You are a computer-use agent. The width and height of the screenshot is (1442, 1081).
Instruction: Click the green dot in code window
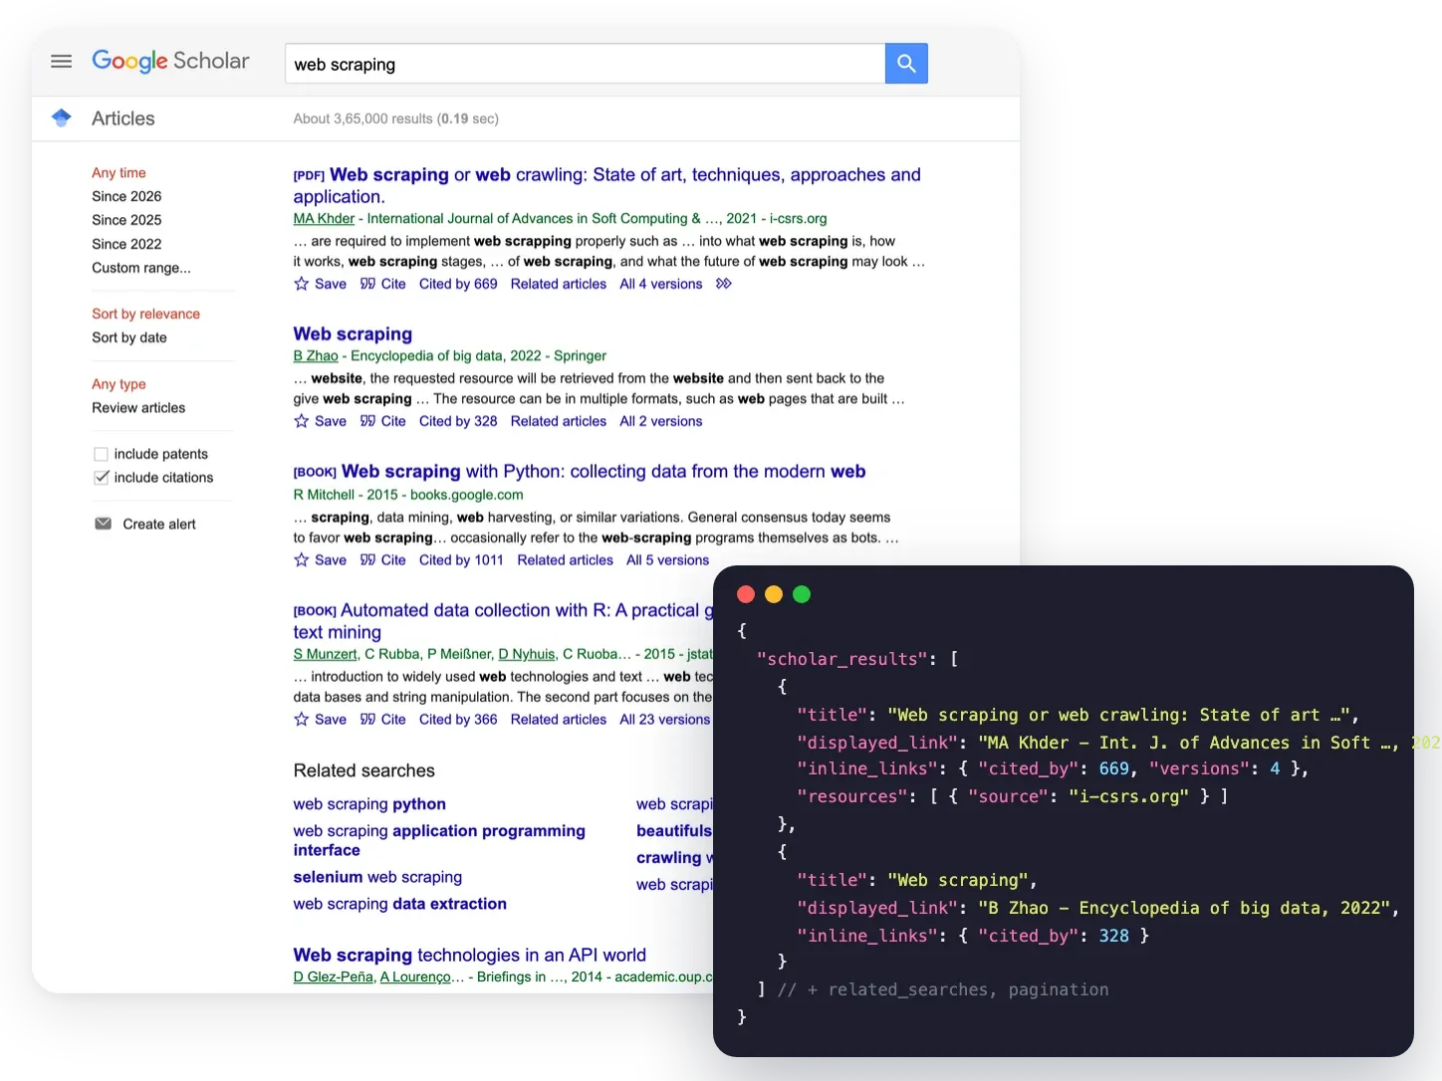[802, 594]
